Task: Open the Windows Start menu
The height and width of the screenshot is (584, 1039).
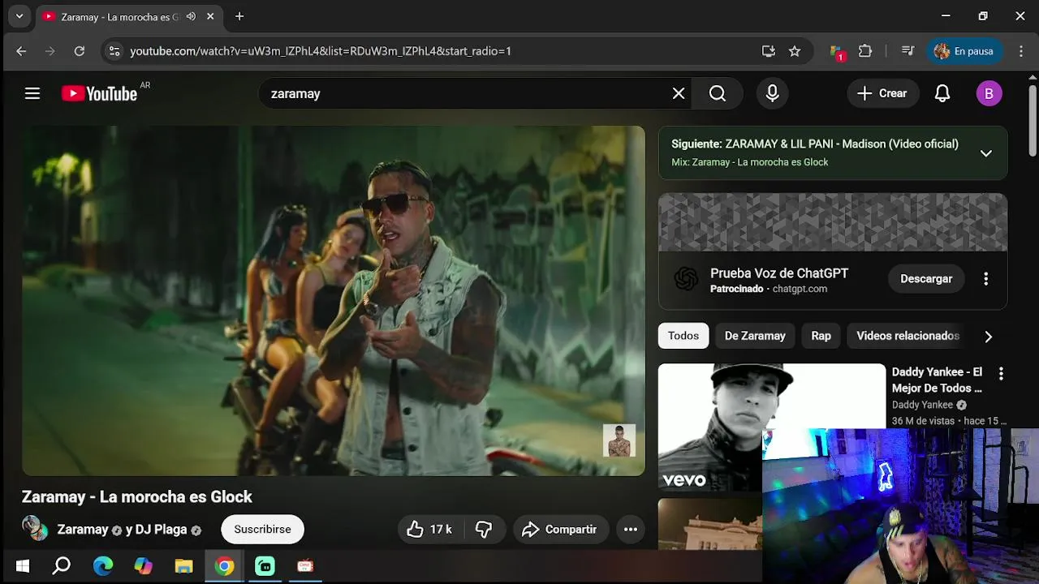Action: pos(23,566)
